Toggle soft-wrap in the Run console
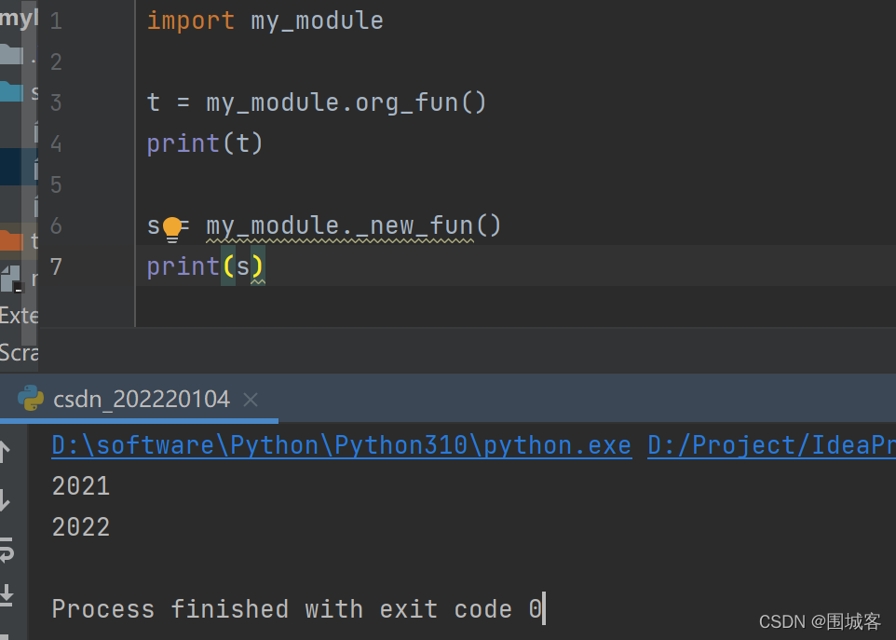The image size is (896, 640). click(x=6, y=549)
